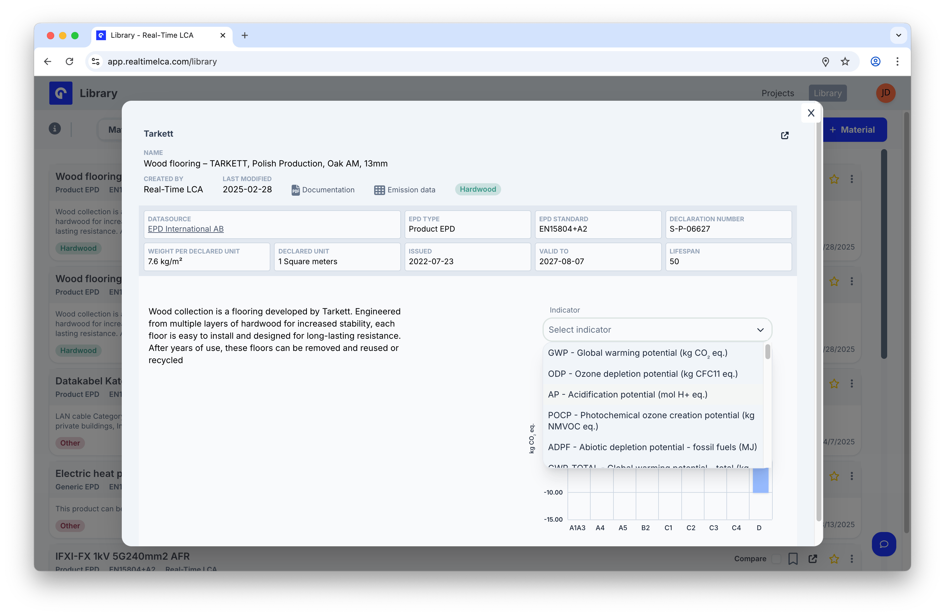Open JD user avatar menu

tap(885, 93)
